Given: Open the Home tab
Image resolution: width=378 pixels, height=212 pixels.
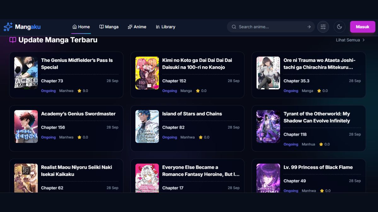Looking at the screenshot, I should [x=81, y=27].
